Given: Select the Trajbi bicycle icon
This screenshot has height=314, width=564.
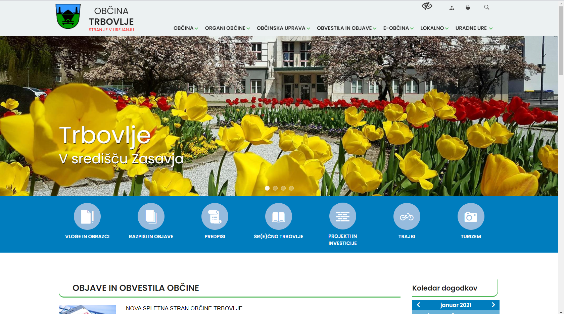Looking at the screenshot, I should click(x=407, y=216).
